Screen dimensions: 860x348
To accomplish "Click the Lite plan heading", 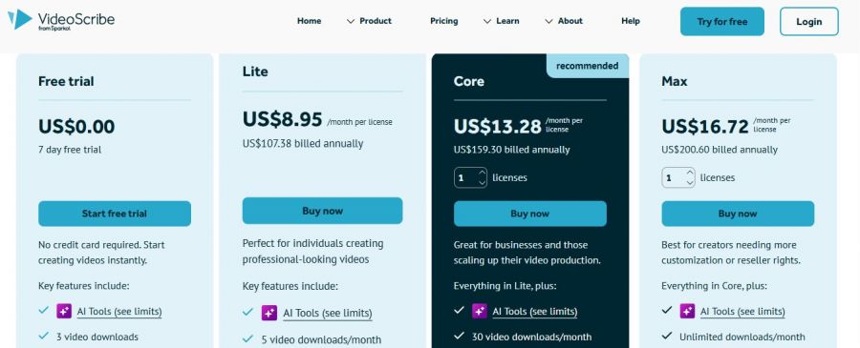I will (255, 72).
